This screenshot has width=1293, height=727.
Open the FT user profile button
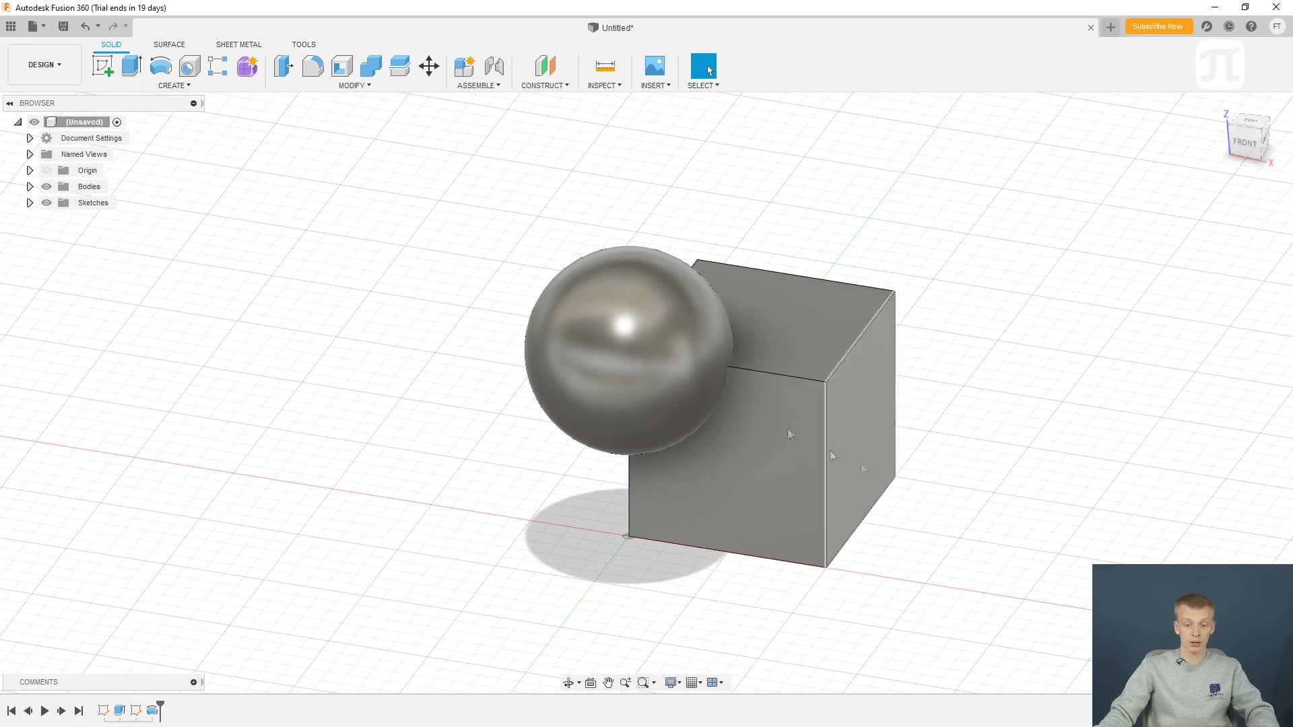coord(1277,26)
